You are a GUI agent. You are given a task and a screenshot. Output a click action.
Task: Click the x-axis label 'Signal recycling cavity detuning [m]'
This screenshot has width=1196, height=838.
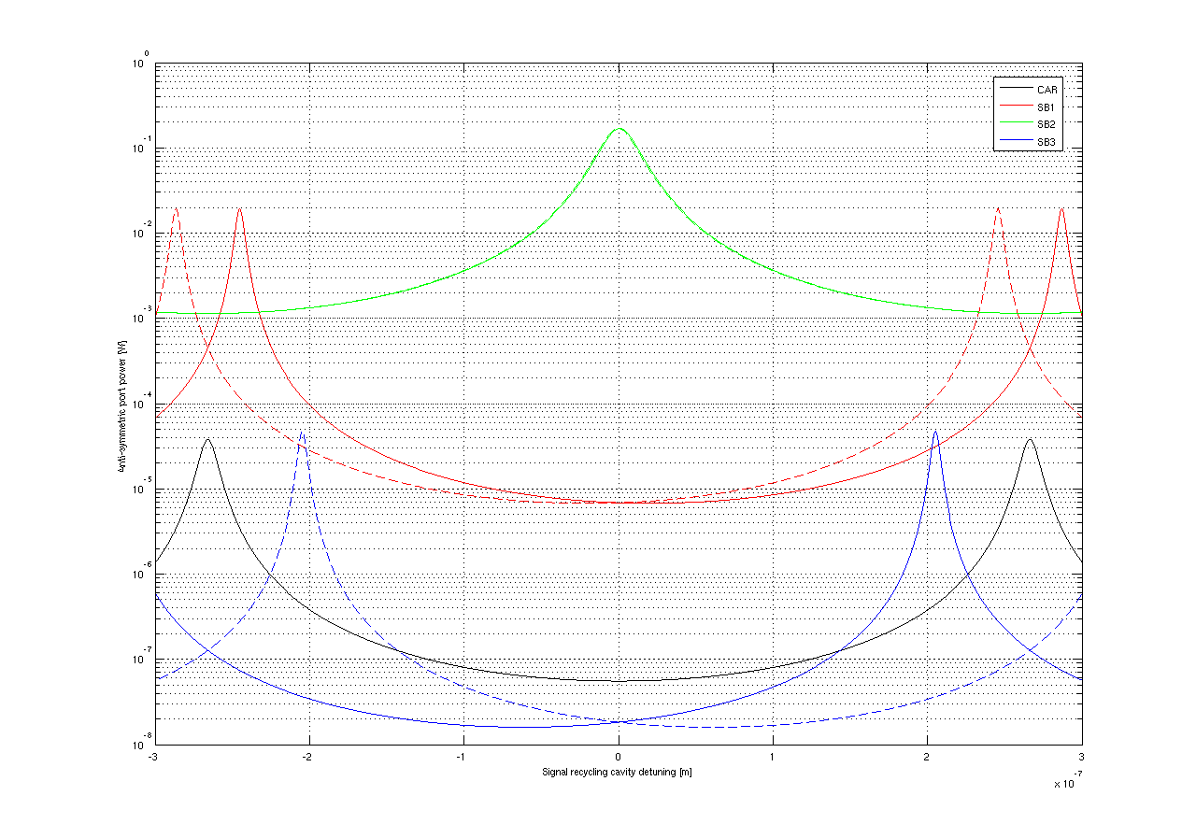tap(618, 773)
